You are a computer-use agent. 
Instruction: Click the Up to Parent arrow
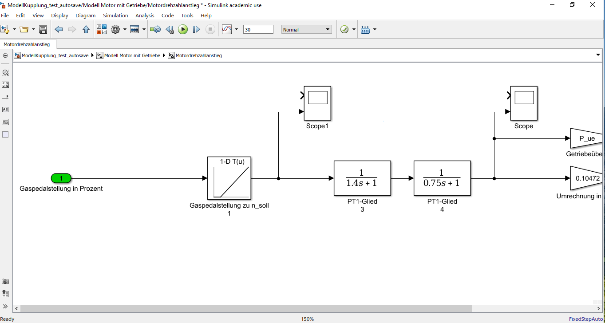pos(86,30)
